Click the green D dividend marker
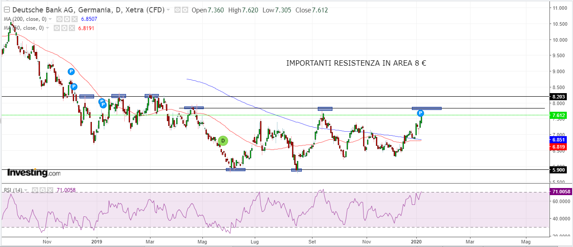573x247 pixels. pos(223,141)
